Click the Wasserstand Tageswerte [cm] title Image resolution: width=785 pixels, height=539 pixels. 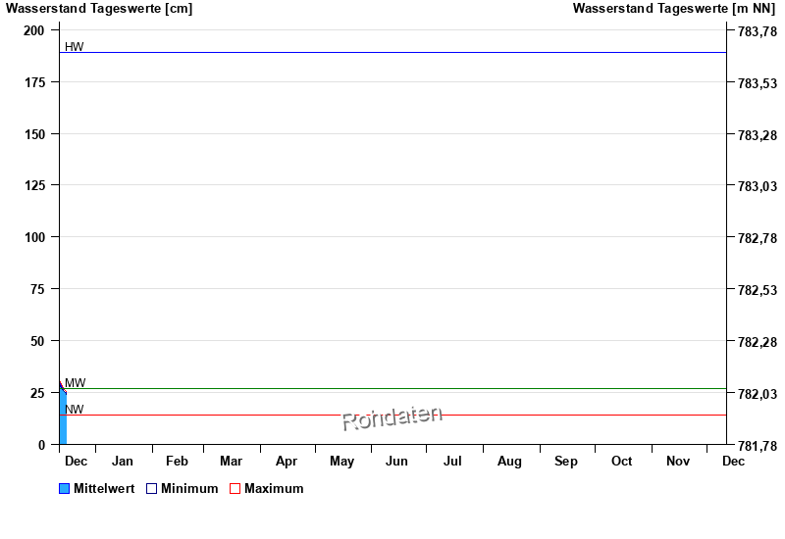[99, 9]
